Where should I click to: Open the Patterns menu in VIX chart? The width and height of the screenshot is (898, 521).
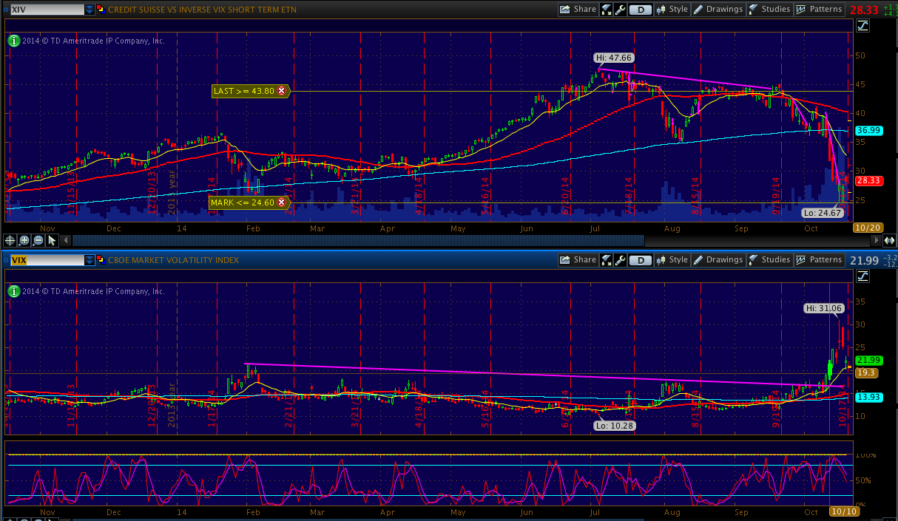click(819, 260)
